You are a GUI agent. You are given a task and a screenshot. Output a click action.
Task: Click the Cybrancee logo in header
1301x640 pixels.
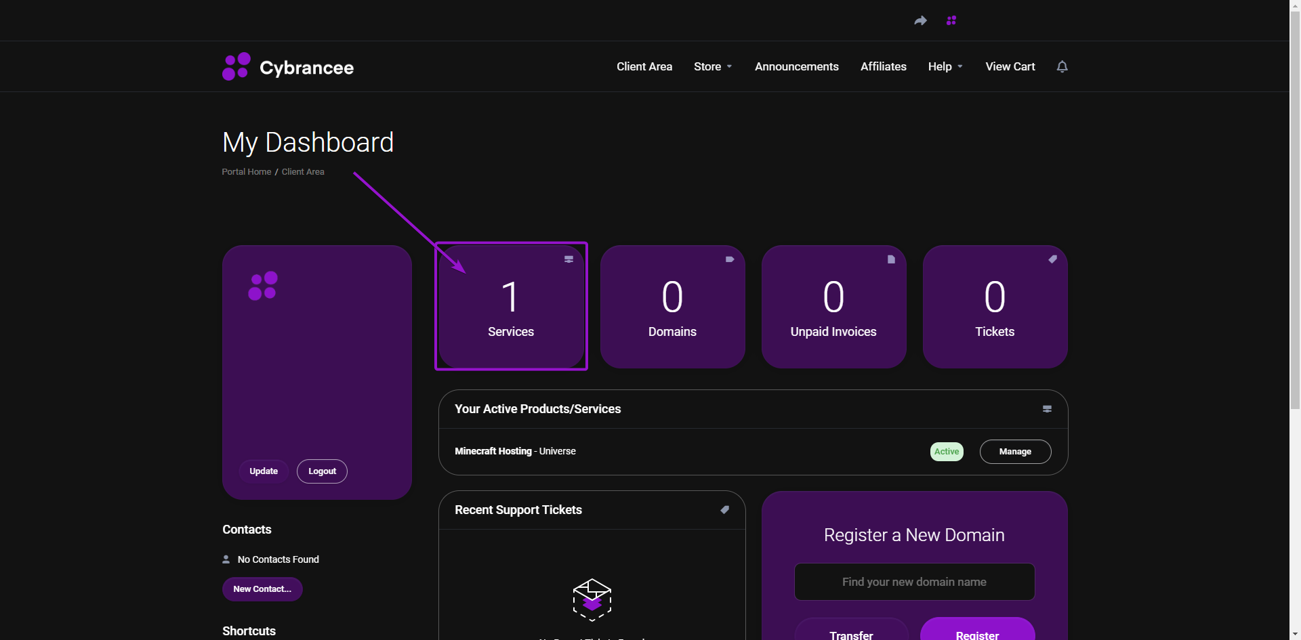(x=288, y=67)
